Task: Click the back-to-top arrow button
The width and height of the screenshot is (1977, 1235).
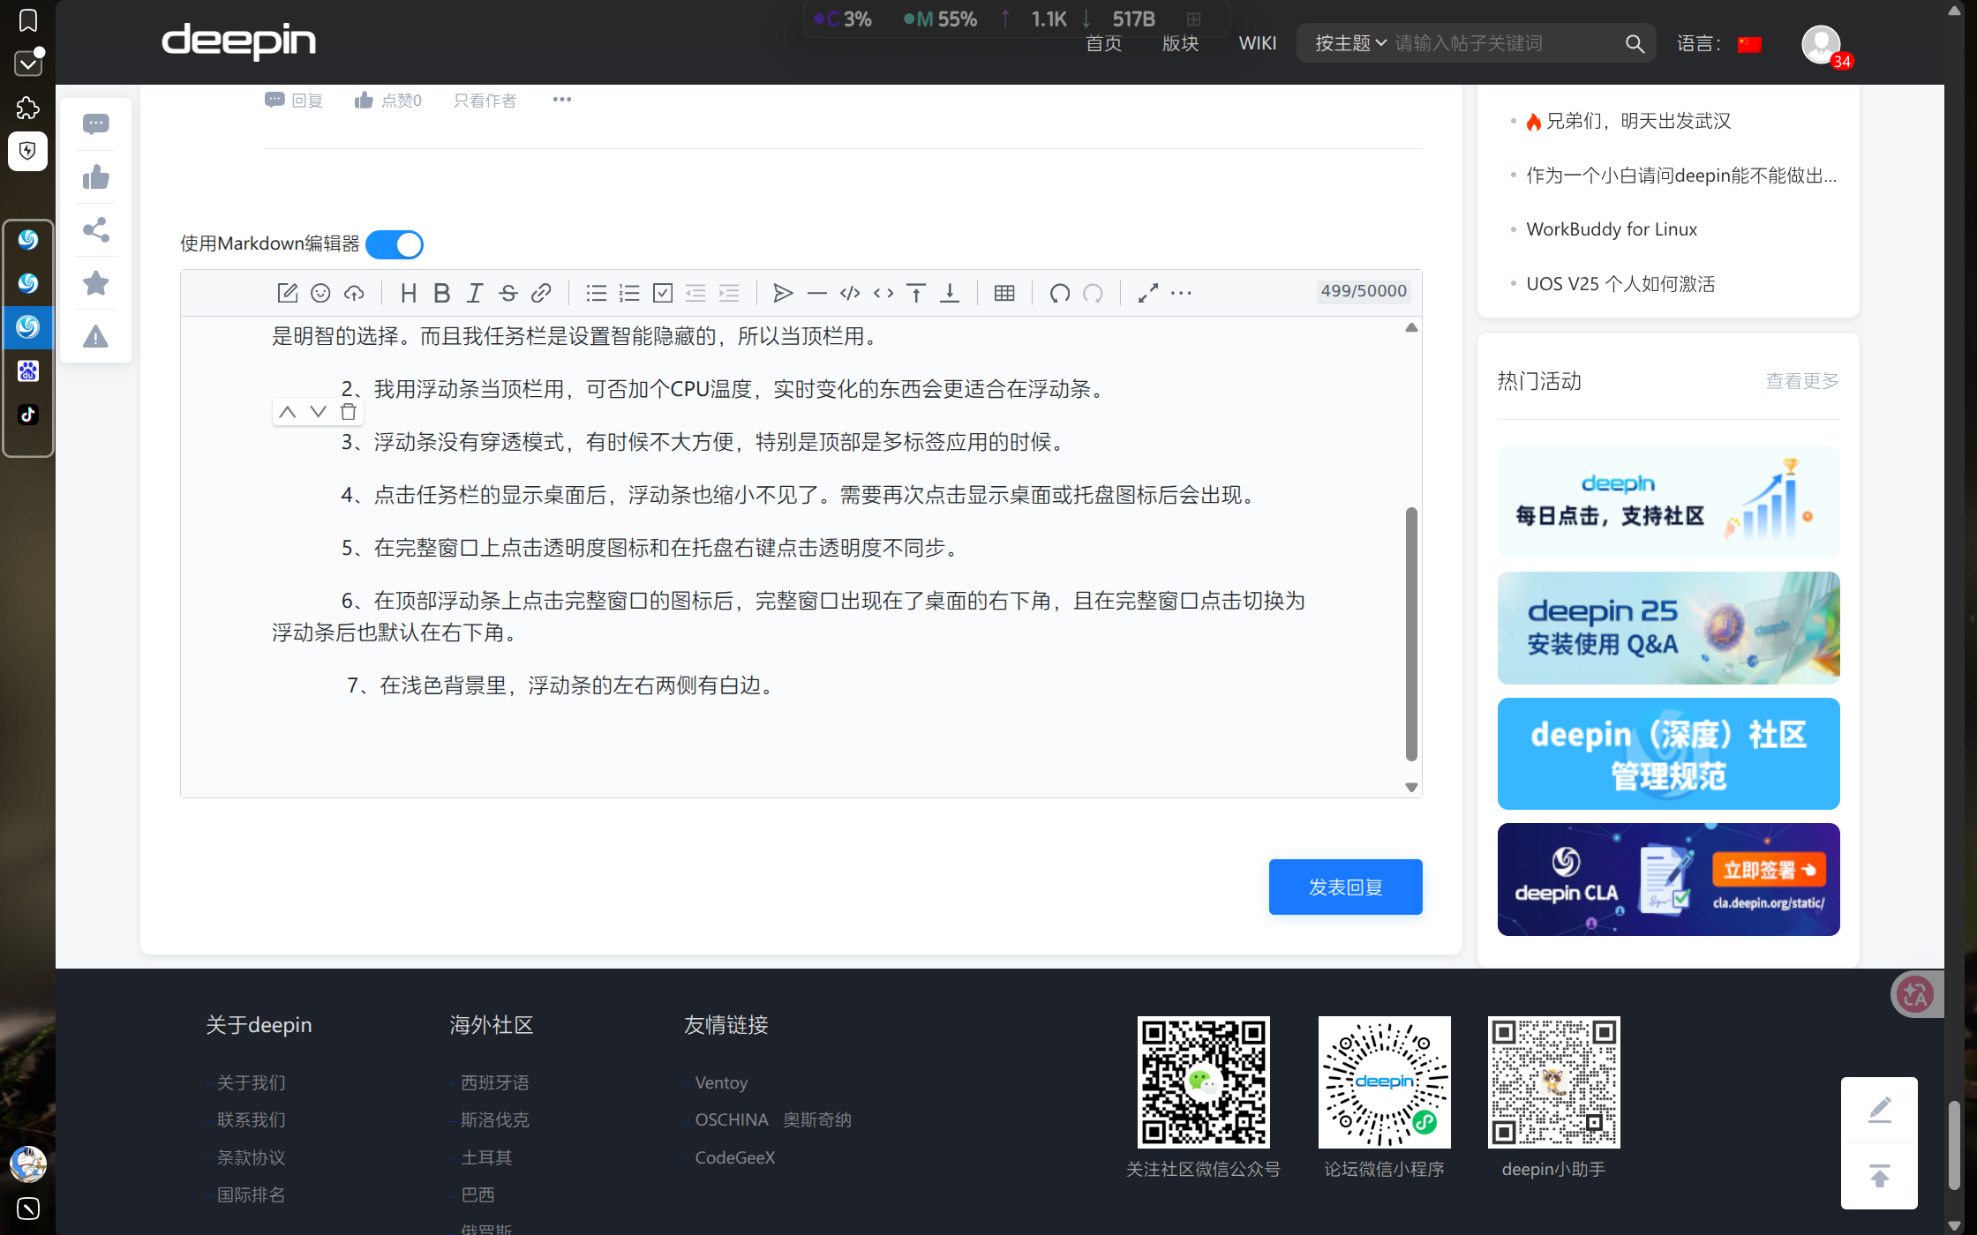Action: click(x=1880, y=1176)
